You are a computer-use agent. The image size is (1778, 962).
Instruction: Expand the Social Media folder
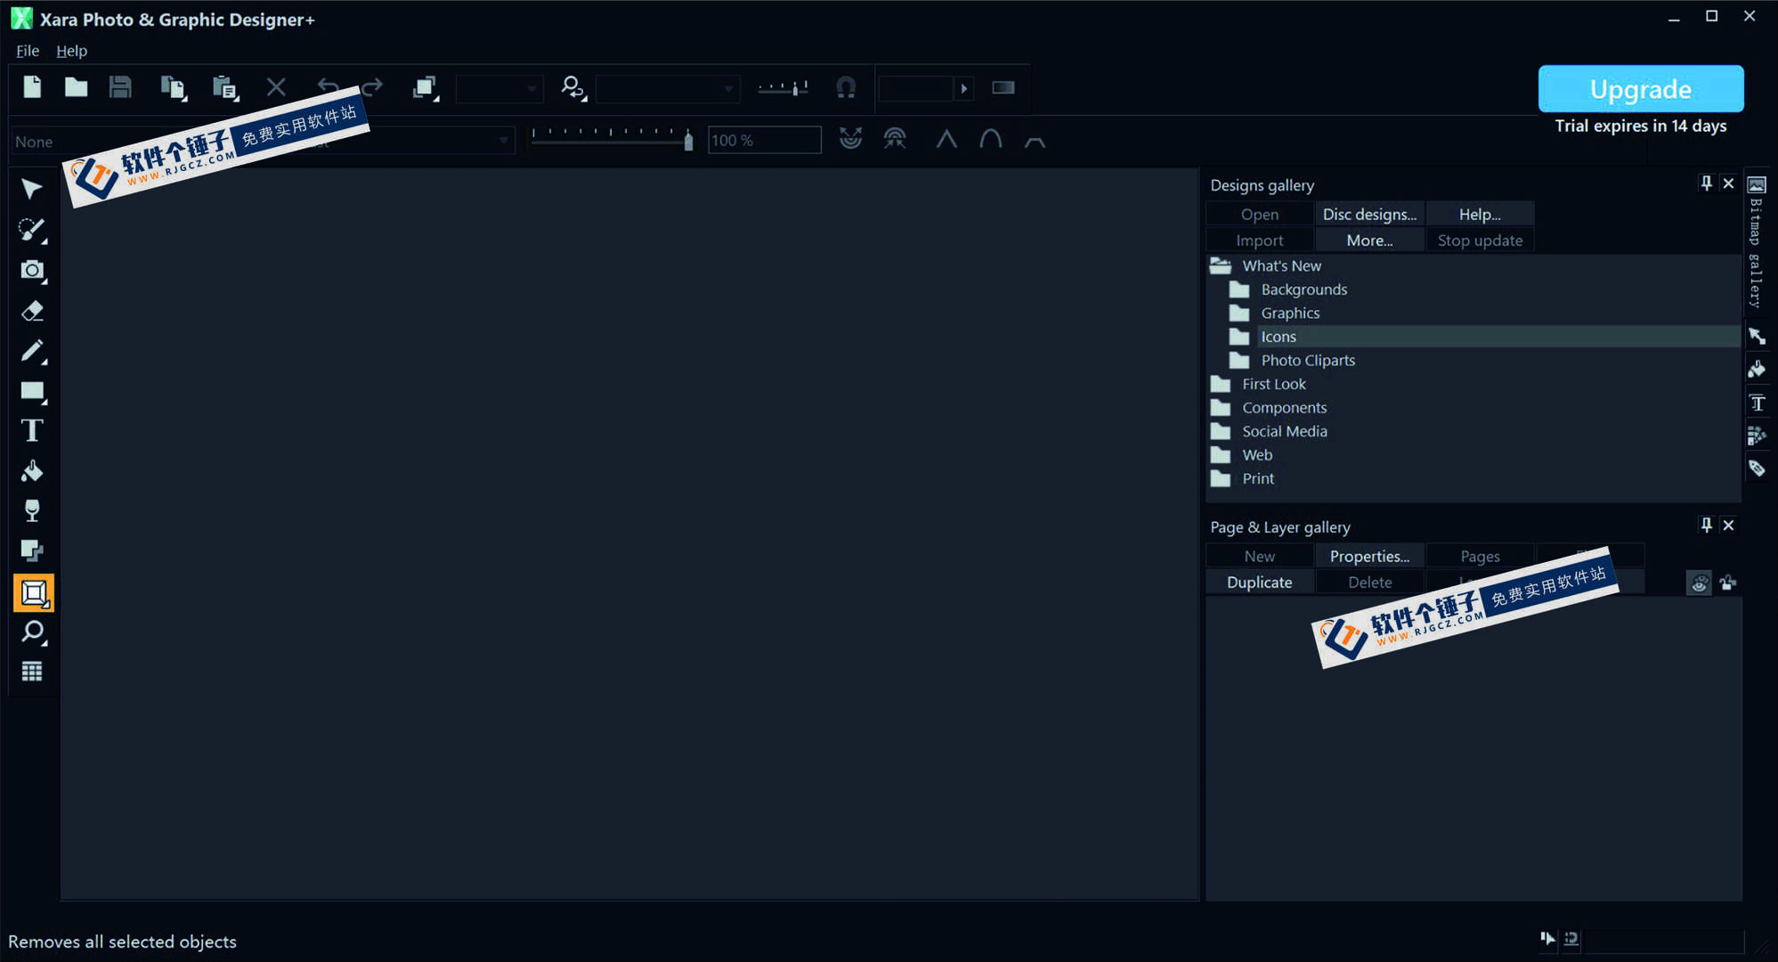(x=1221, y=431)
